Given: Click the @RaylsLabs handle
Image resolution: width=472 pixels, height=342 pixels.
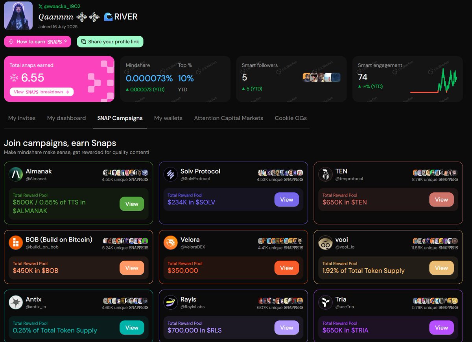Looking at the screenshot, I should (x=193, y=307).
